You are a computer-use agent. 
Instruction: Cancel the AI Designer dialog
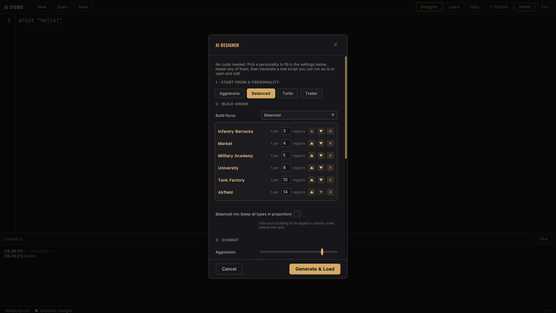(229, 269)
